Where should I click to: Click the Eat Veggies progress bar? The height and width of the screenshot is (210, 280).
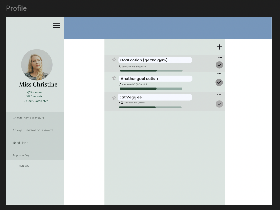point(150,107)
